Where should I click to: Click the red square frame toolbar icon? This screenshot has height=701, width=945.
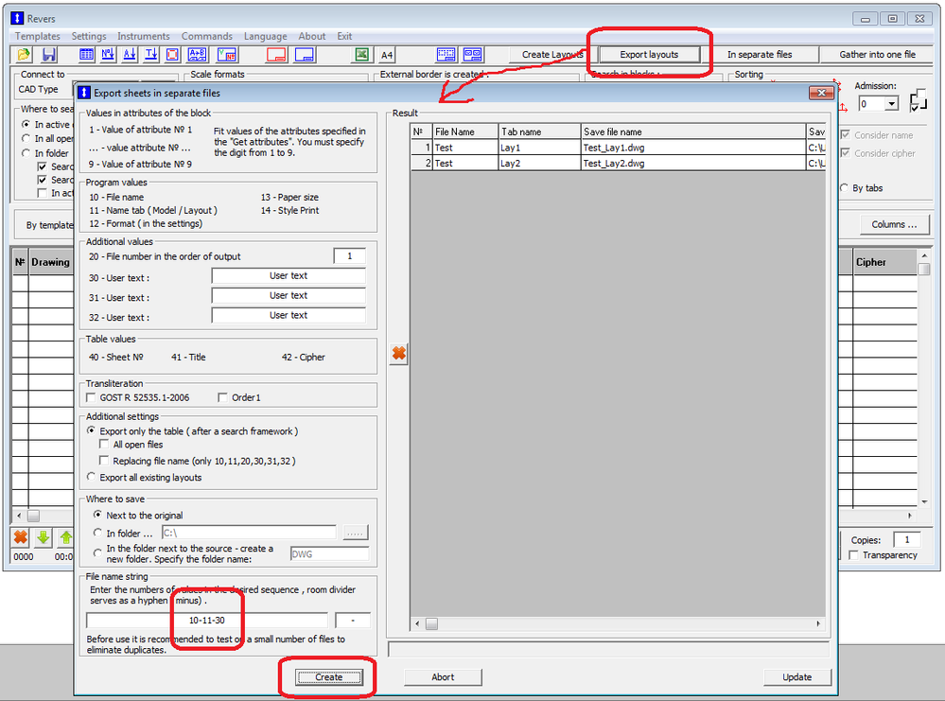click(x=172, y=55)
